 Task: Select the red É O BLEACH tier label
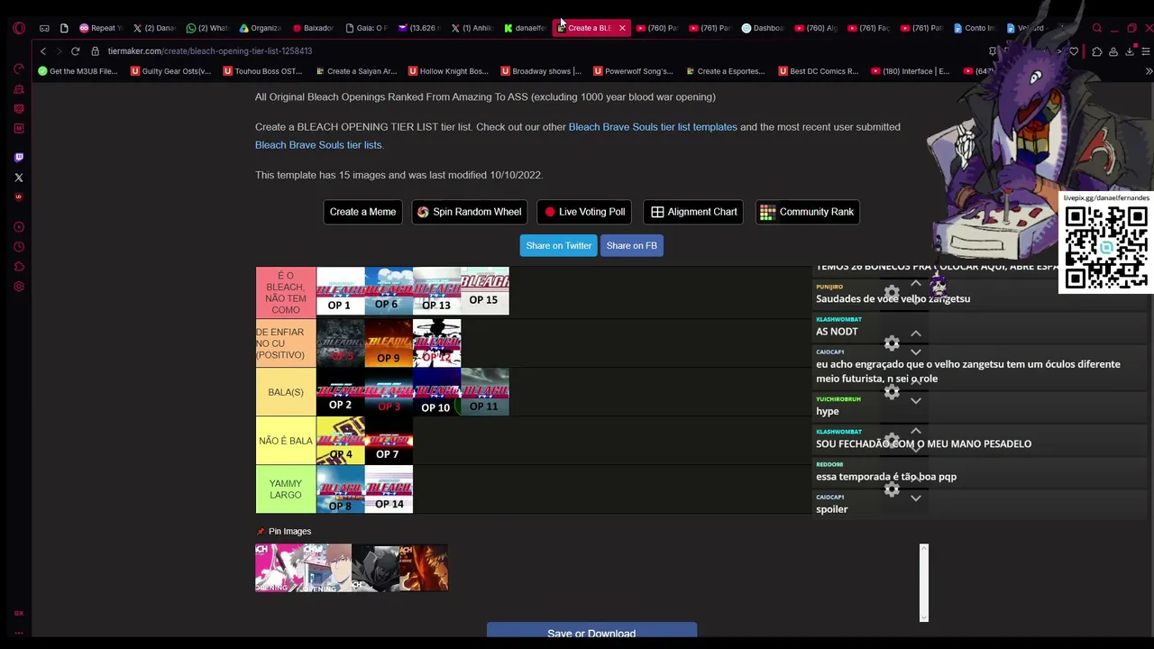(x=286, y=293)
